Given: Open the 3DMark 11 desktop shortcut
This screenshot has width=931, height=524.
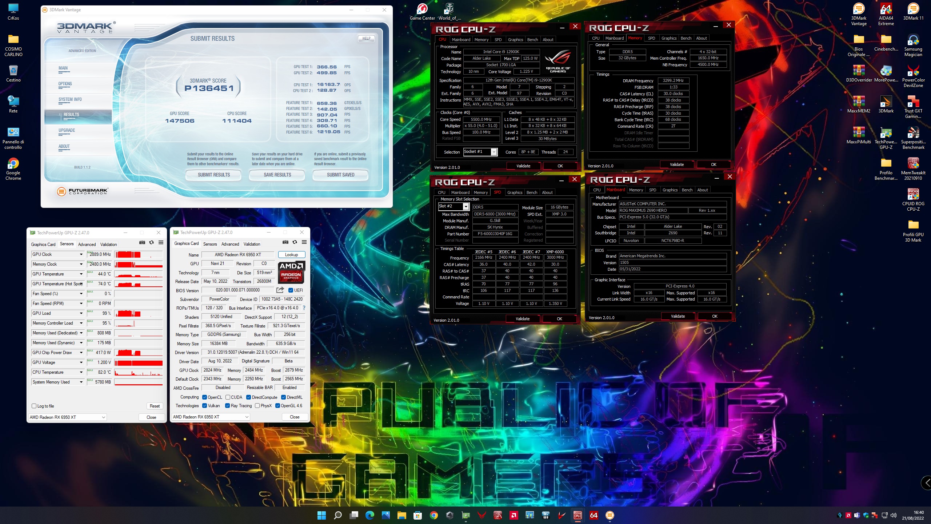Looking at the screenshot, I should coord(913,11).
